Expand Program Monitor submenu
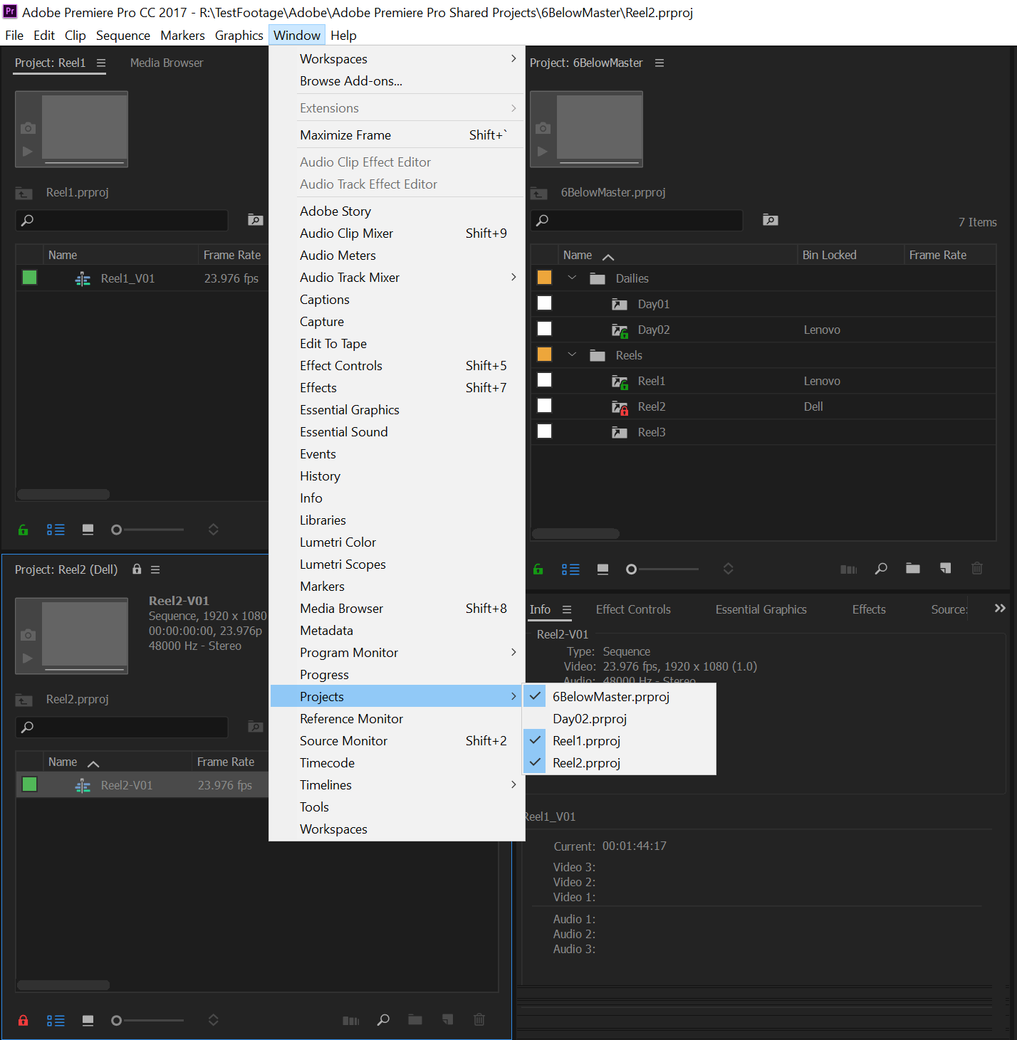Screen dimensions: 1017x1040 pos(397,653)
